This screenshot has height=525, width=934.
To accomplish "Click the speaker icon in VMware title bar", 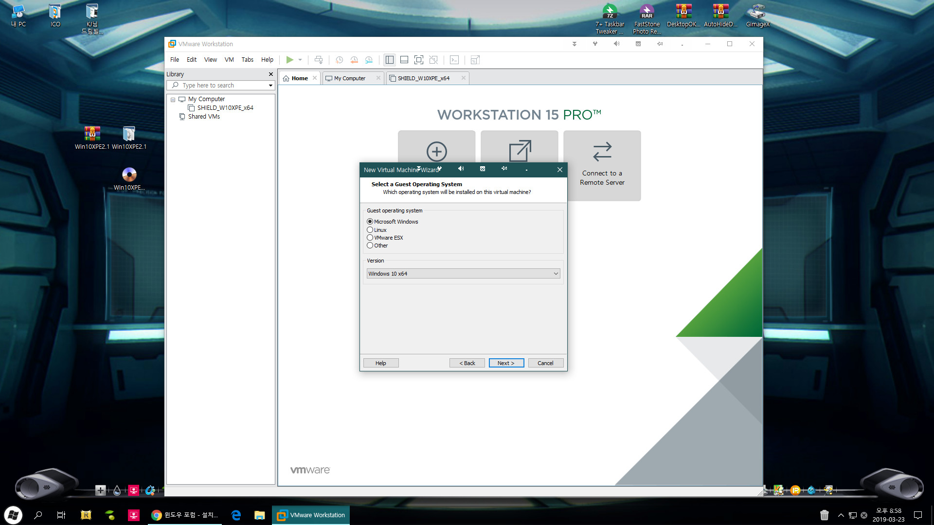I will 616,44.
